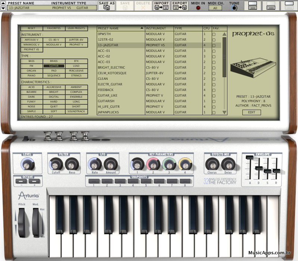
Task: Click the Octave minus button
Action: pos(21,181)
